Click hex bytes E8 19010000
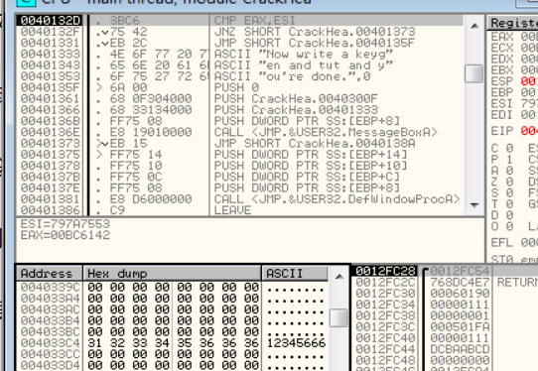This screenshot has width=538, height=371. (x=151, y=132)
